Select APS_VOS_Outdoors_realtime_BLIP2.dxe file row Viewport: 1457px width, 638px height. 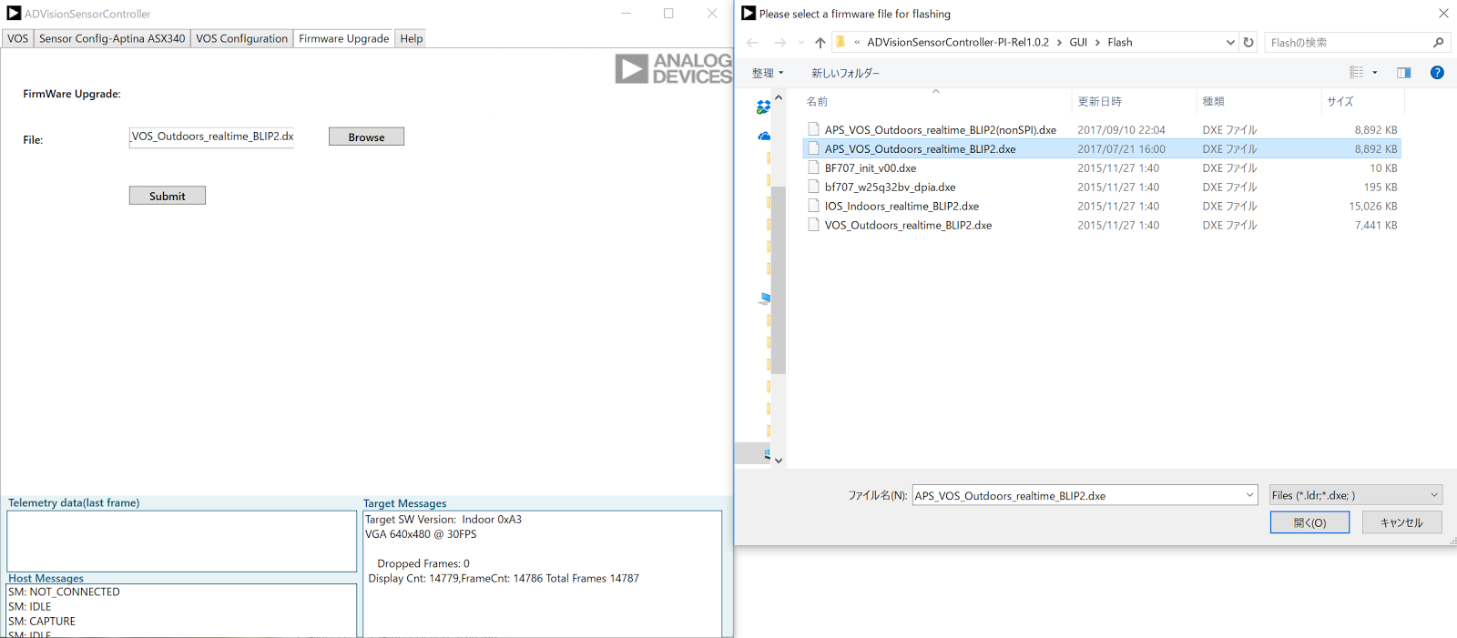[1102, 148]
